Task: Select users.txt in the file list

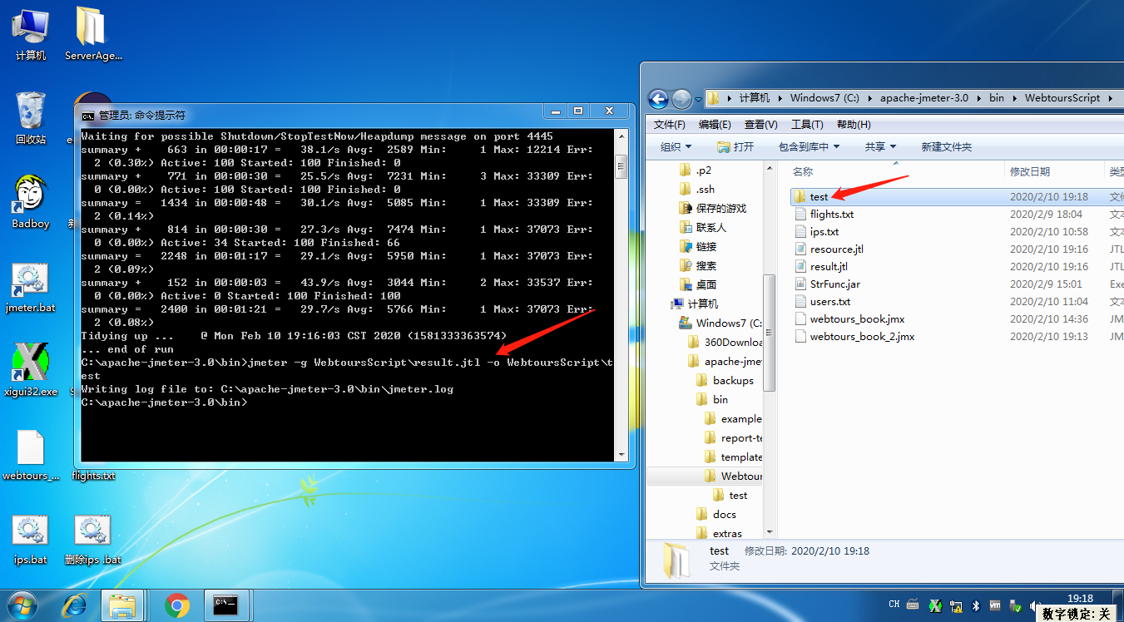Action: tap(830, 302)
